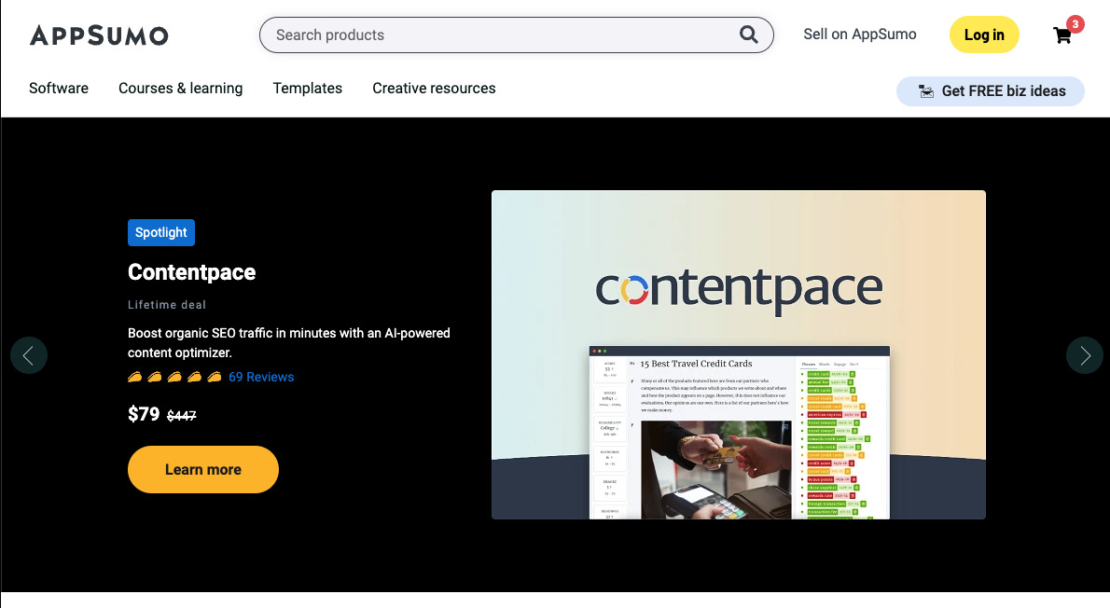Click the blue Spotlight badge
Viewport: 1110px width, 608px height.
click(x=160, y=232)
